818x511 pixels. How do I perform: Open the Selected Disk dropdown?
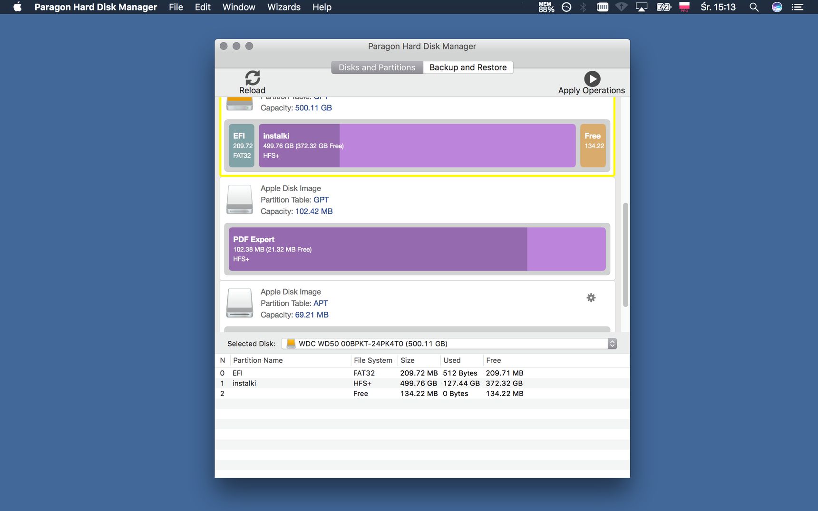pos(449,344)
